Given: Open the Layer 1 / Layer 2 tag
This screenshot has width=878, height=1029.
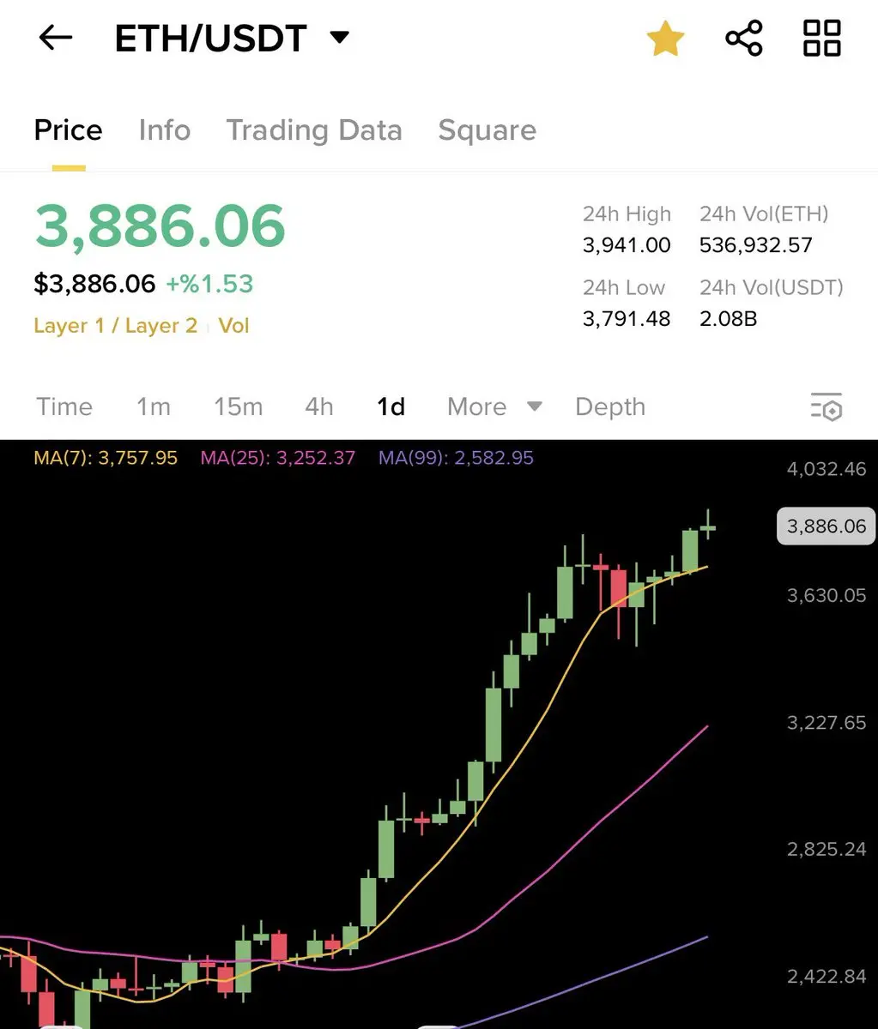Looking at the screenshot, I should 115,326.
